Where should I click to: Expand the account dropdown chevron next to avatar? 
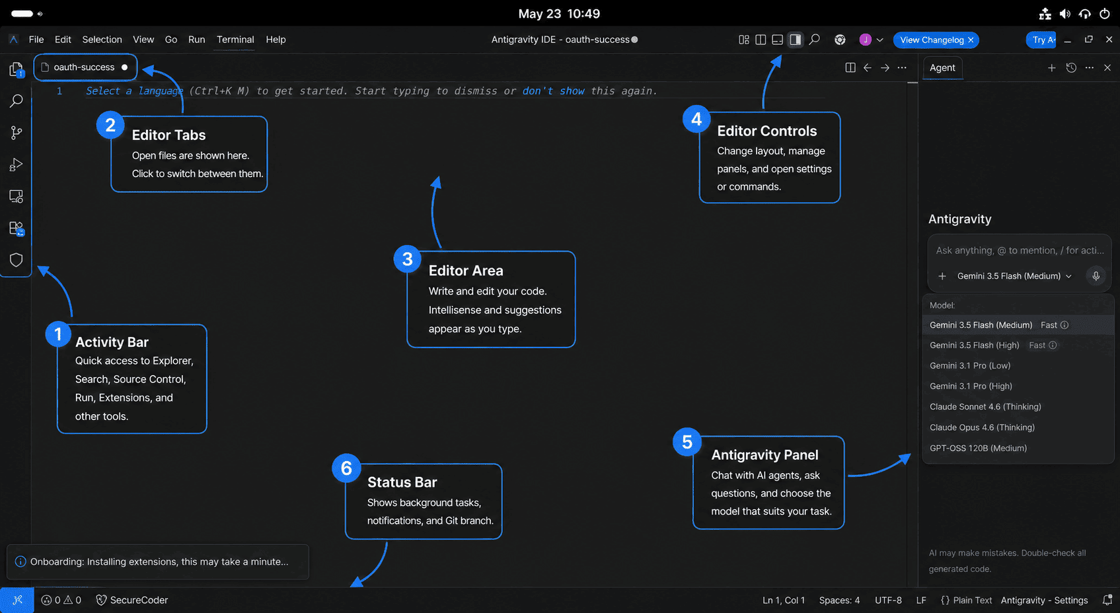point(879,40)
